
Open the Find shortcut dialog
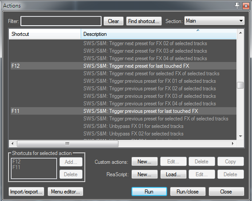coord(144,21)
